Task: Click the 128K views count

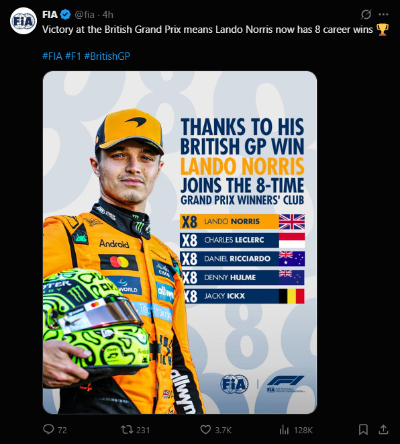Action: point(303,430)
